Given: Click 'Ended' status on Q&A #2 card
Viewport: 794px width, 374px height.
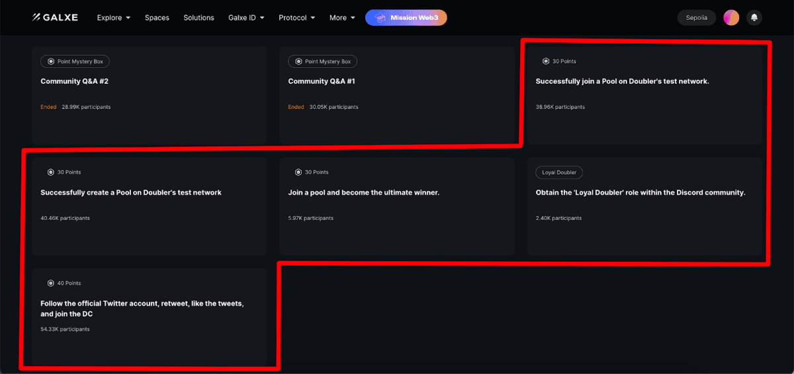Looking at the screenshot, I should pos(48,107).
